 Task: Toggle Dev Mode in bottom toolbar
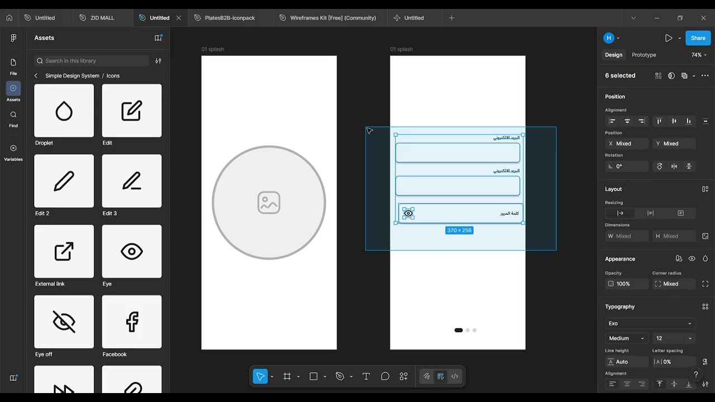[x=455, y=376]
